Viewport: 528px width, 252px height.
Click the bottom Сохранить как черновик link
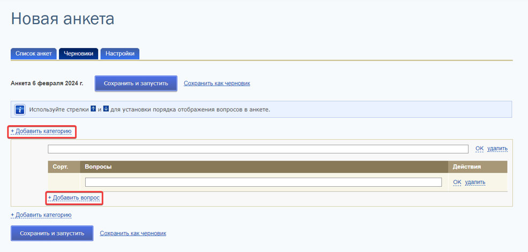tap(133, 233)
